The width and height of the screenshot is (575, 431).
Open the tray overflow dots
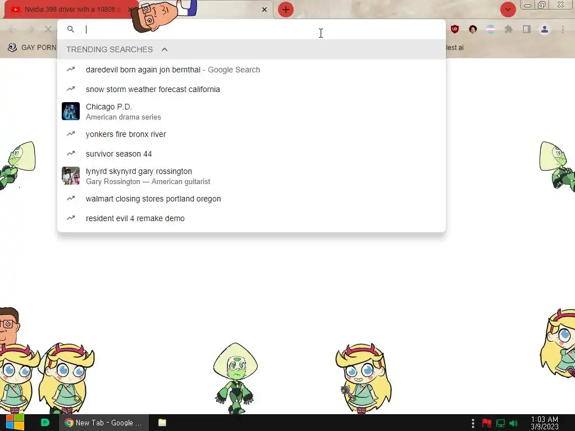(x=473, y=423)
